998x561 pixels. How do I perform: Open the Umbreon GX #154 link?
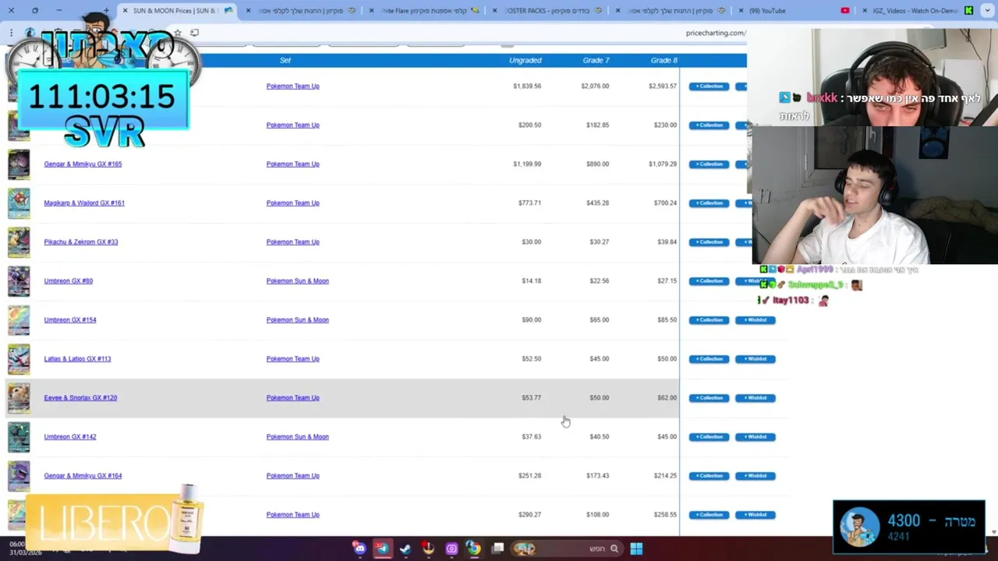pyautogui.click(x=70, y=319)
